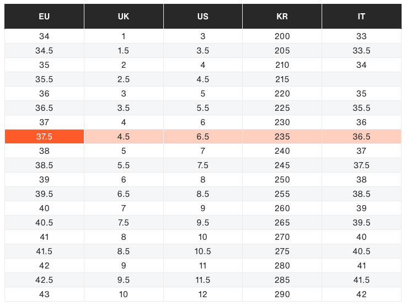Viewport: 406px width, 306px height.
Task: Select EU size 43 cell
Action: 44,294
